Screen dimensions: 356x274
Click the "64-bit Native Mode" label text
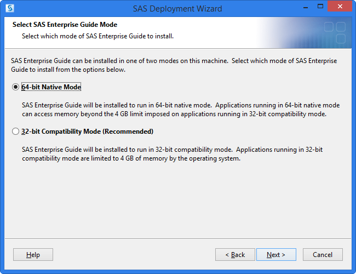tap(51, 87)
